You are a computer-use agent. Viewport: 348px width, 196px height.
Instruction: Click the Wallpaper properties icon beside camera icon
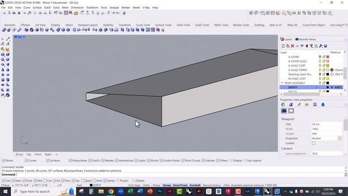(x=291, y=111)
